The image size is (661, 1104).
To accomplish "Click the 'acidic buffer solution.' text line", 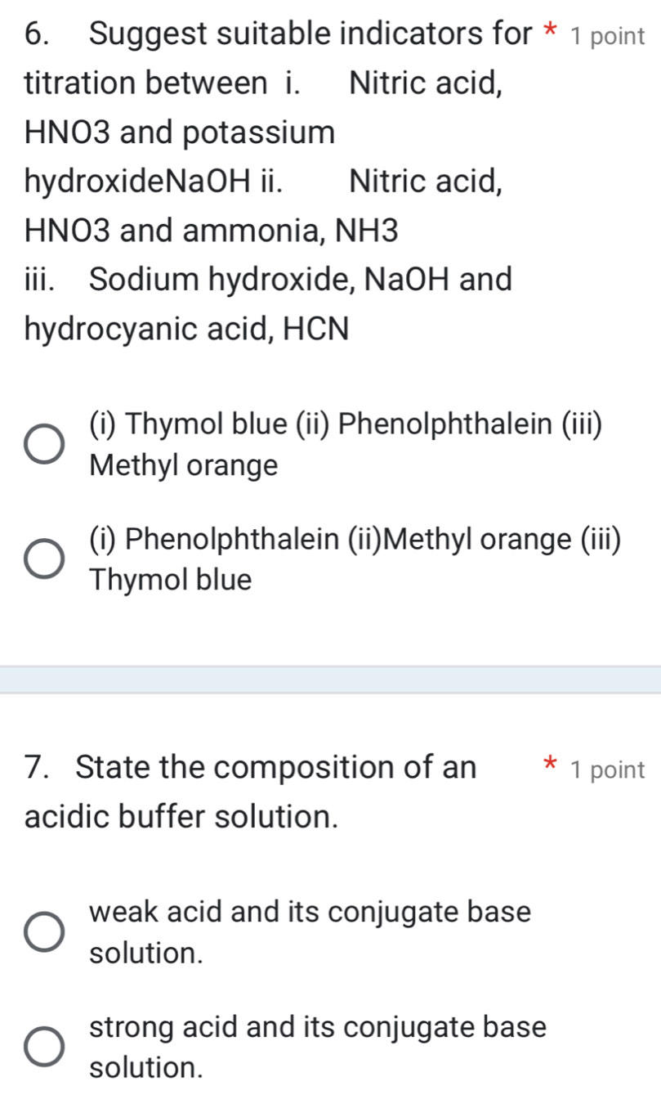I will [x=181, y=816].
